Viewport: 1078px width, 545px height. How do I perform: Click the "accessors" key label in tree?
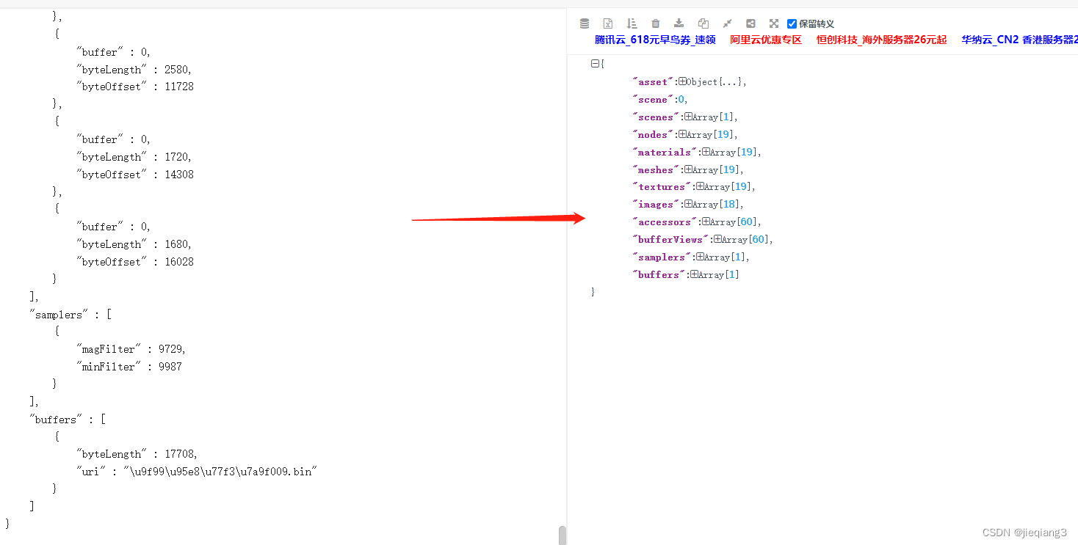665,222
